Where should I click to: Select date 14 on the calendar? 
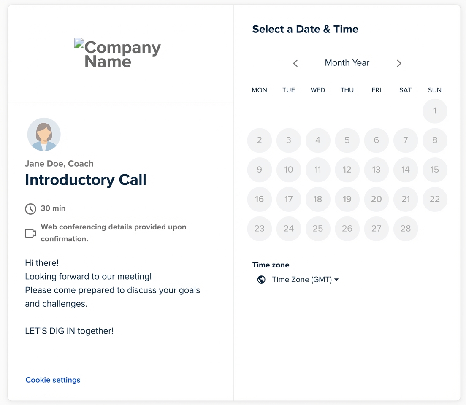tap(406, 170)
